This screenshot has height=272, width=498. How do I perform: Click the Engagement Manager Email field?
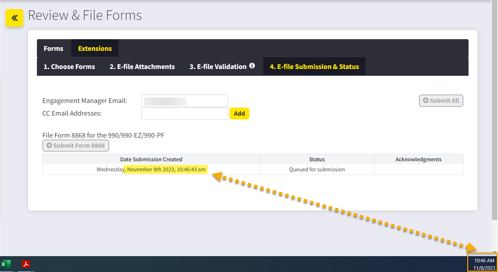[x=185, y=101]
